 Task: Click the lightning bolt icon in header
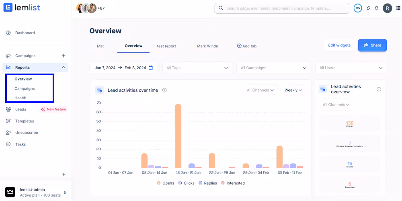pyautogui.click(x=368, y=8)
